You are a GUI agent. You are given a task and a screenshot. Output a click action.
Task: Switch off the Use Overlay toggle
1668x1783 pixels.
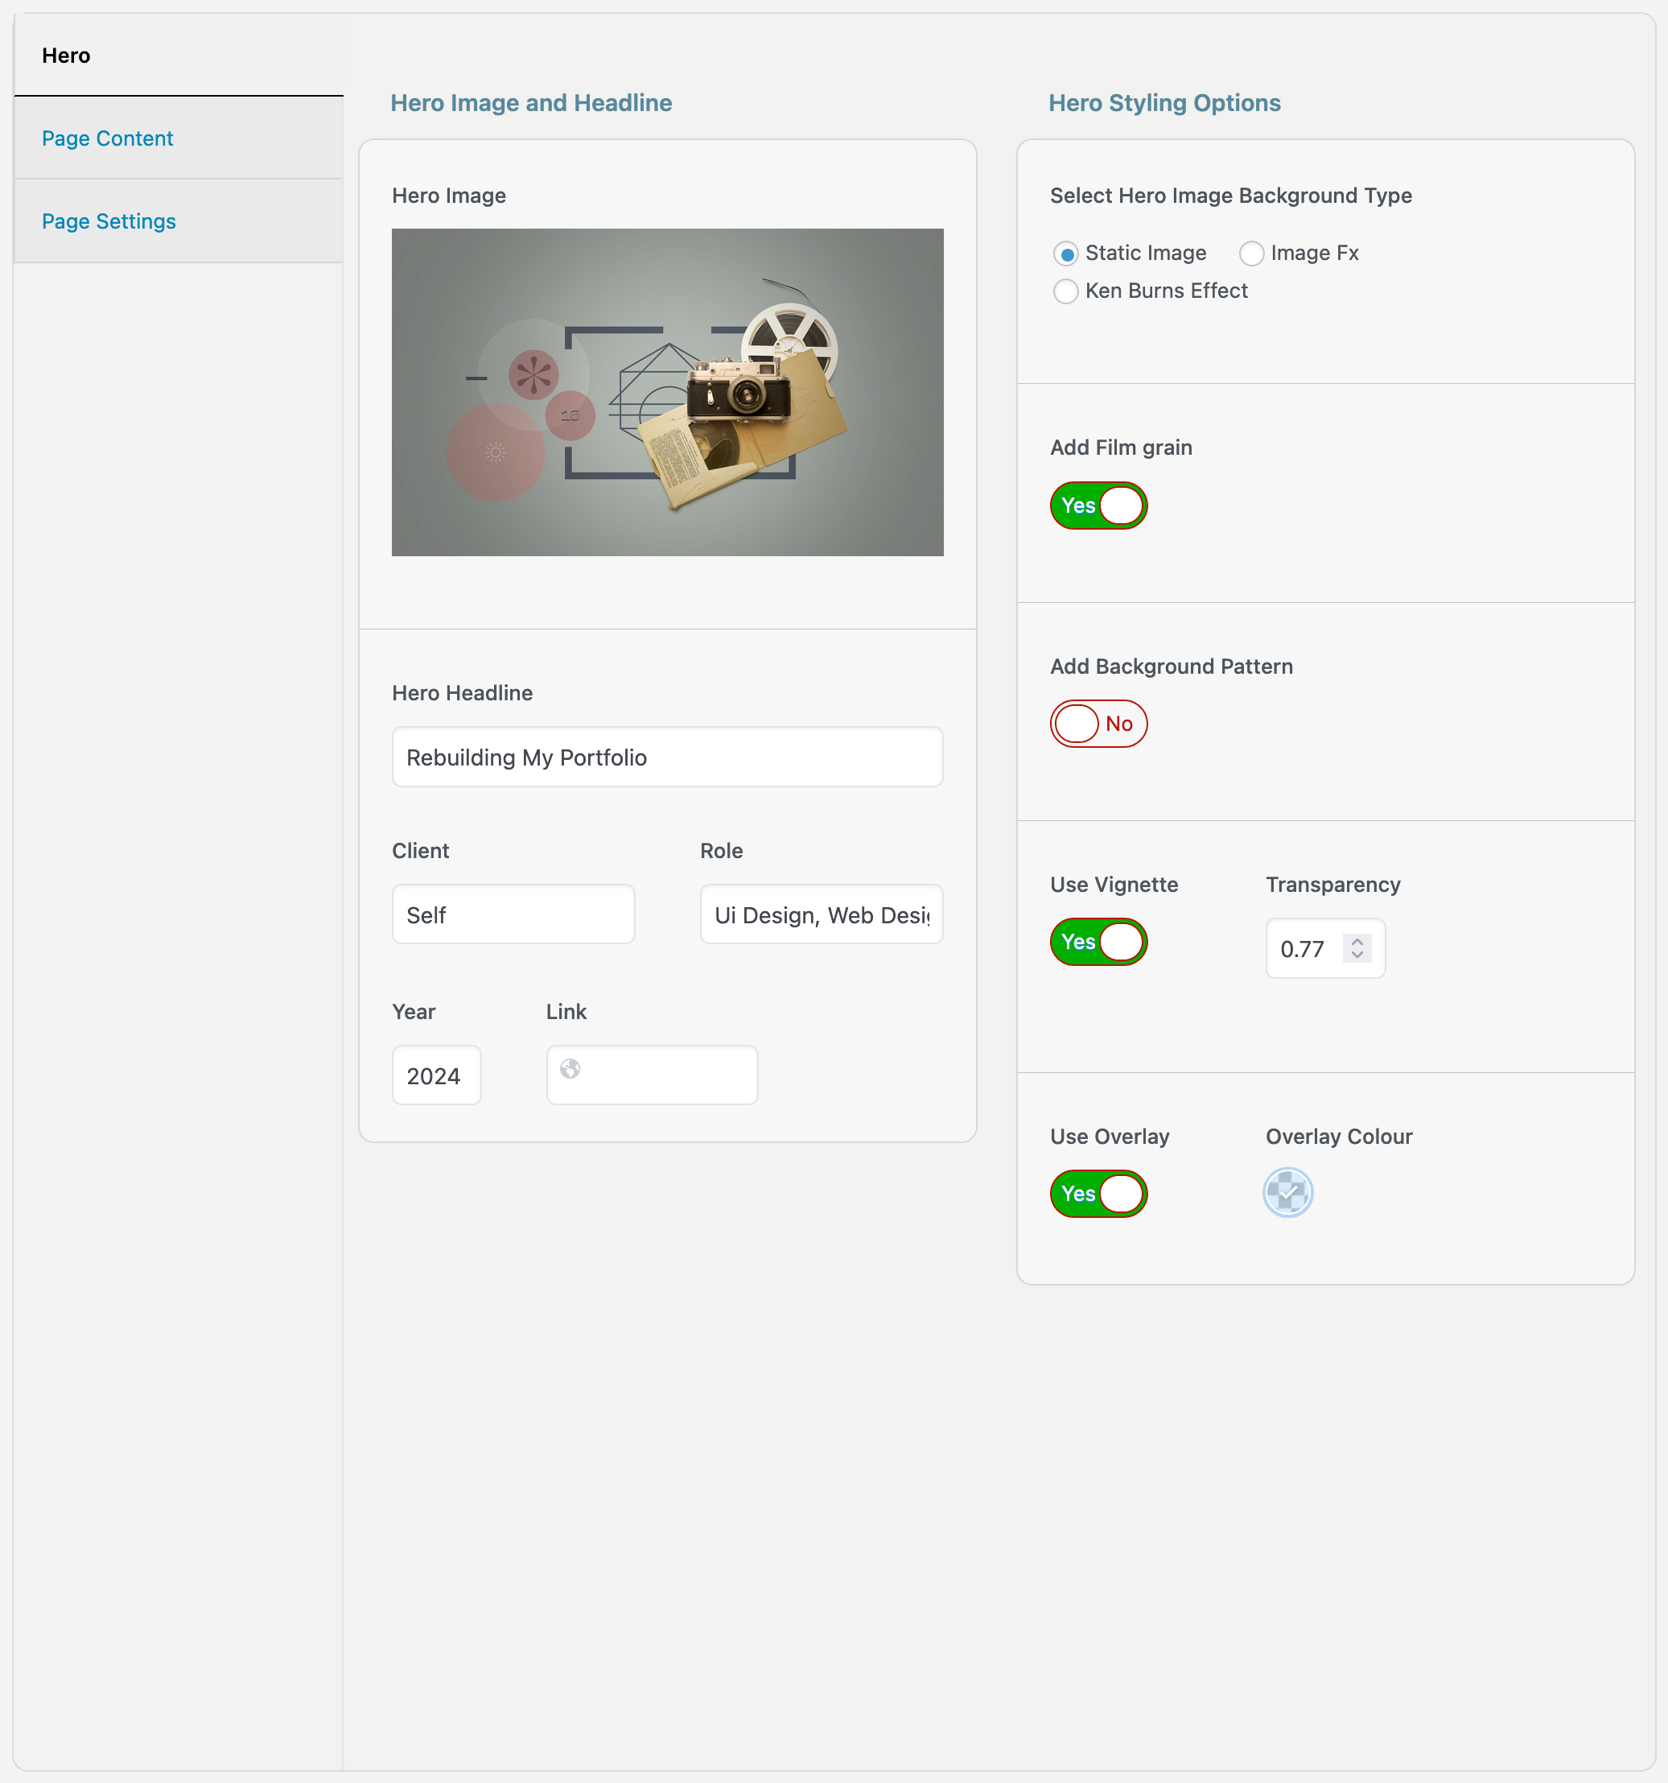pyautogui.click(x=1099, y=1194)
